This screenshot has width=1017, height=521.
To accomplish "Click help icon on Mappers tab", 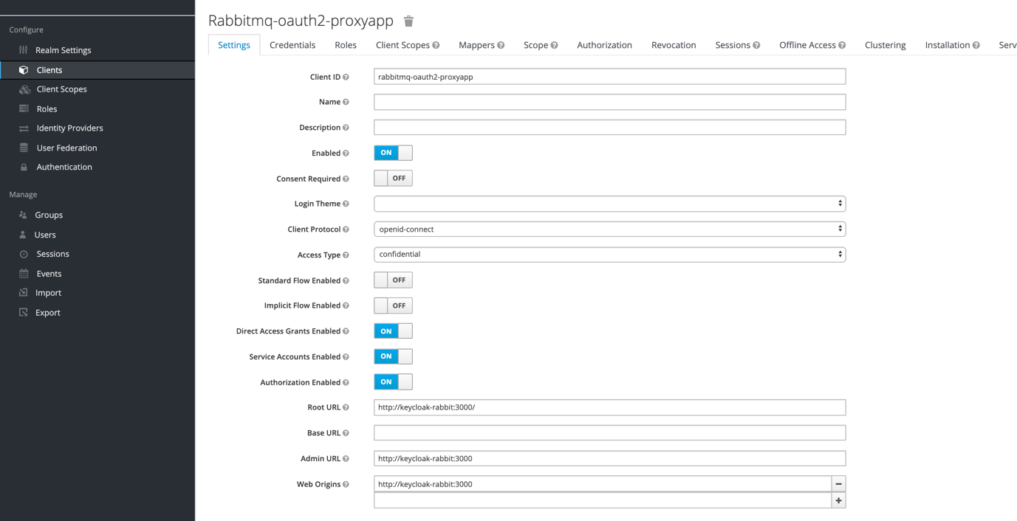I will coord(501,45).
